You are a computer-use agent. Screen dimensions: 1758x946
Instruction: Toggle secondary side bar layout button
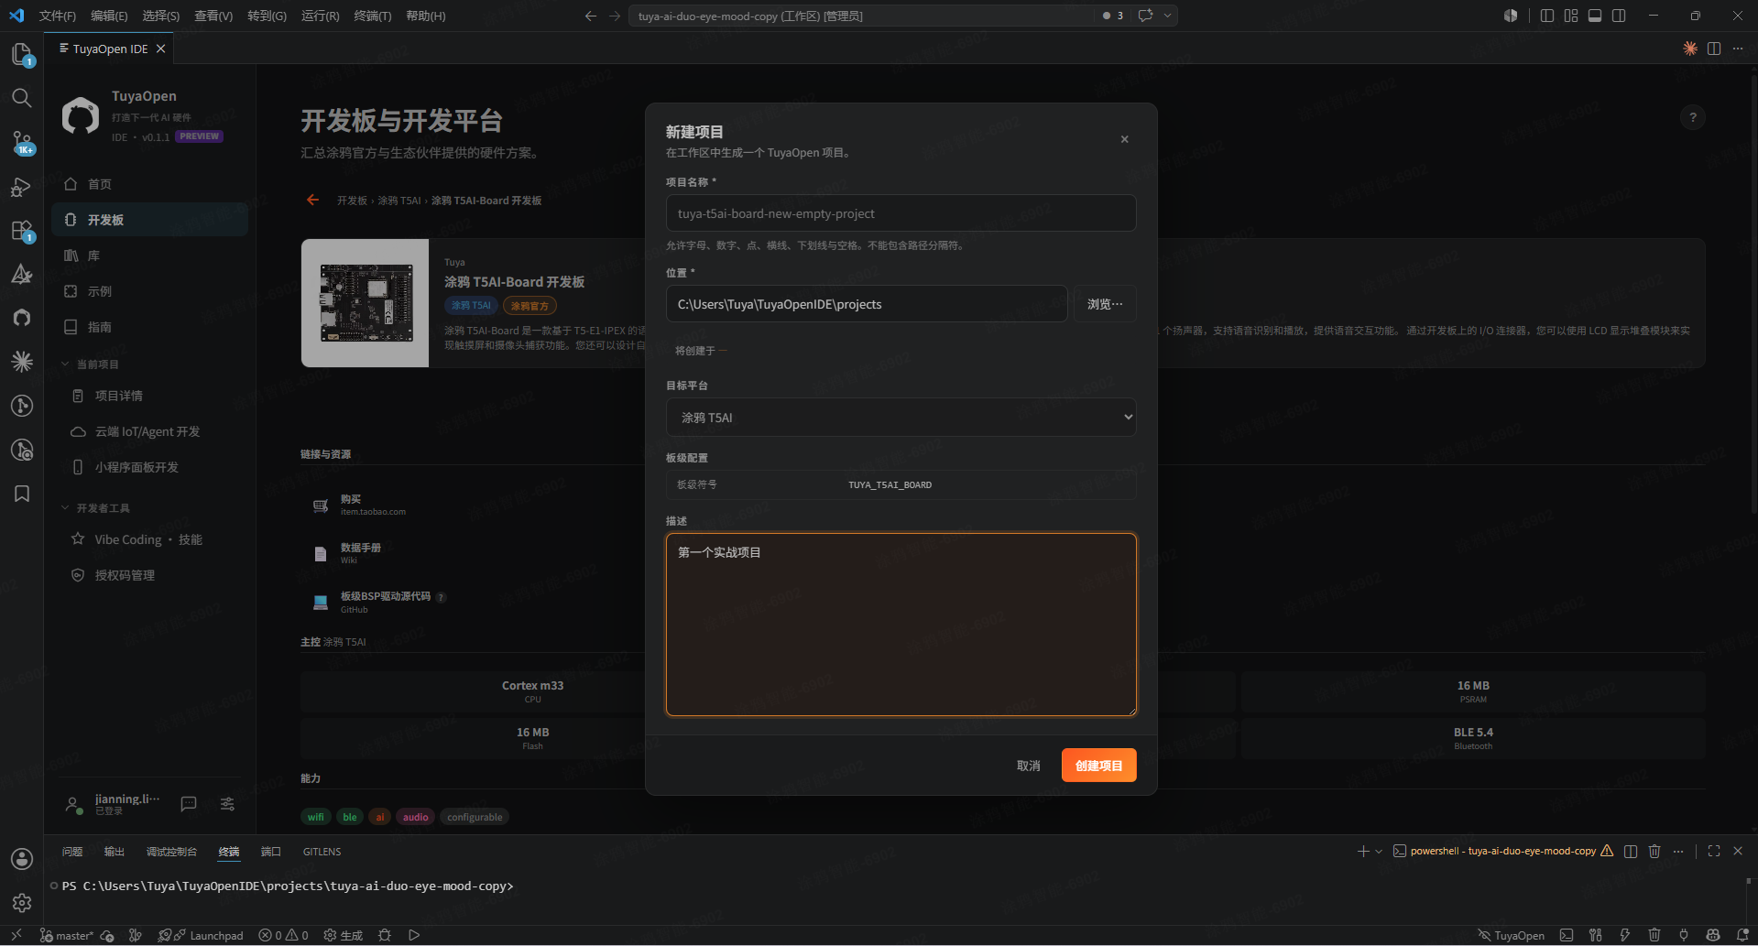pyautogui.click(x=1619, y=16)
